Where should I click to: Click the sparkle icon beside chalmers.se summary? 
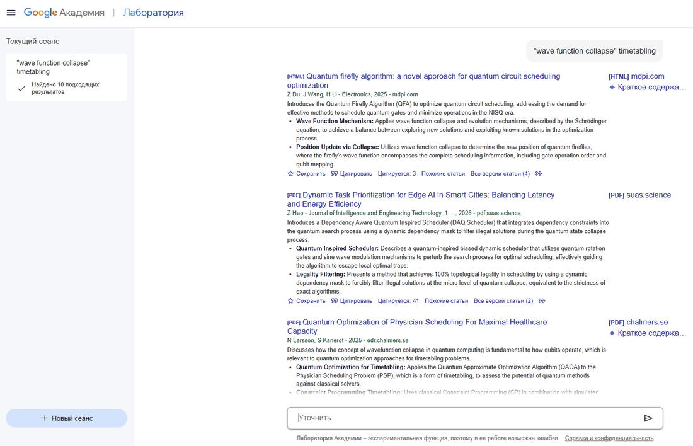point(612,333)
